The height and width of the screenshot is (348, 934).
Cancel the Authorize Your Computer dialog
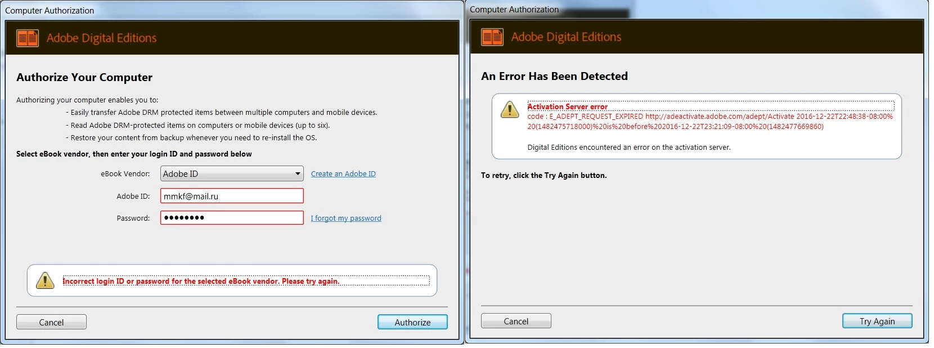click(51, 322)
